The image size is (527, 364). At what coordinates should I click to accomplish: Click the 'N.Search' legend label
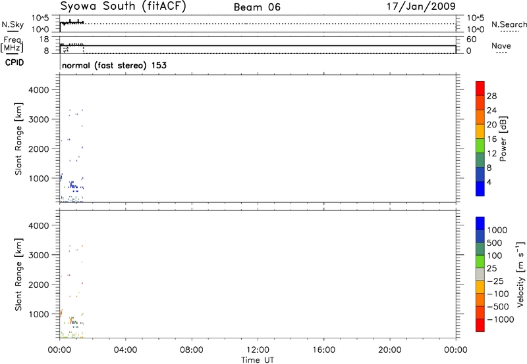click(x=509, y=24)
